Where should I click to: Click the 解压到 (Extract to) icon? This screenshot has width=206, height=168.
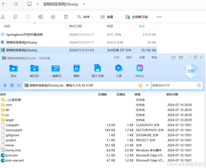34,69
